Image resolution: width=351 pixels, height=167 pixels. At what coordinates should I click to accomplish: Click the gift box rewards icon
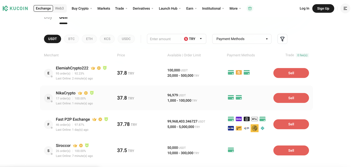250,9
